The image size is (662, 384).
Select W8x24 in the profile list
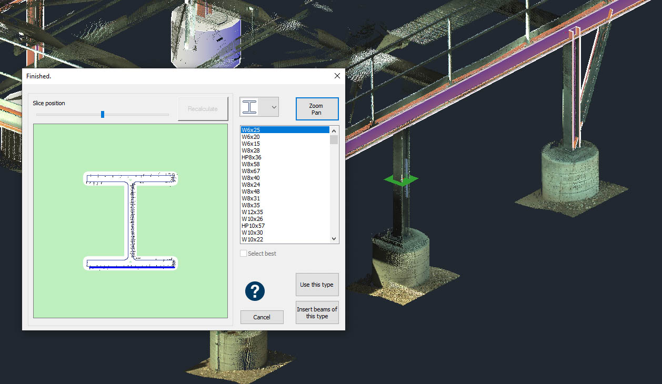tap(285, 185)
